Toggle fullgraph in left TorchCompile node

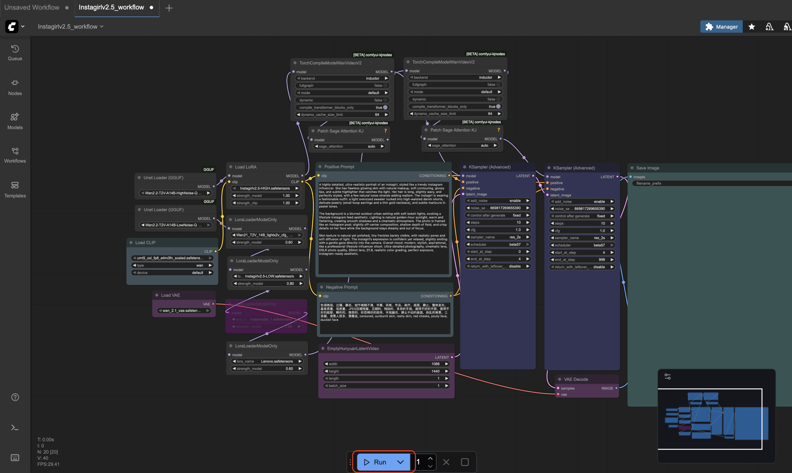385,85
